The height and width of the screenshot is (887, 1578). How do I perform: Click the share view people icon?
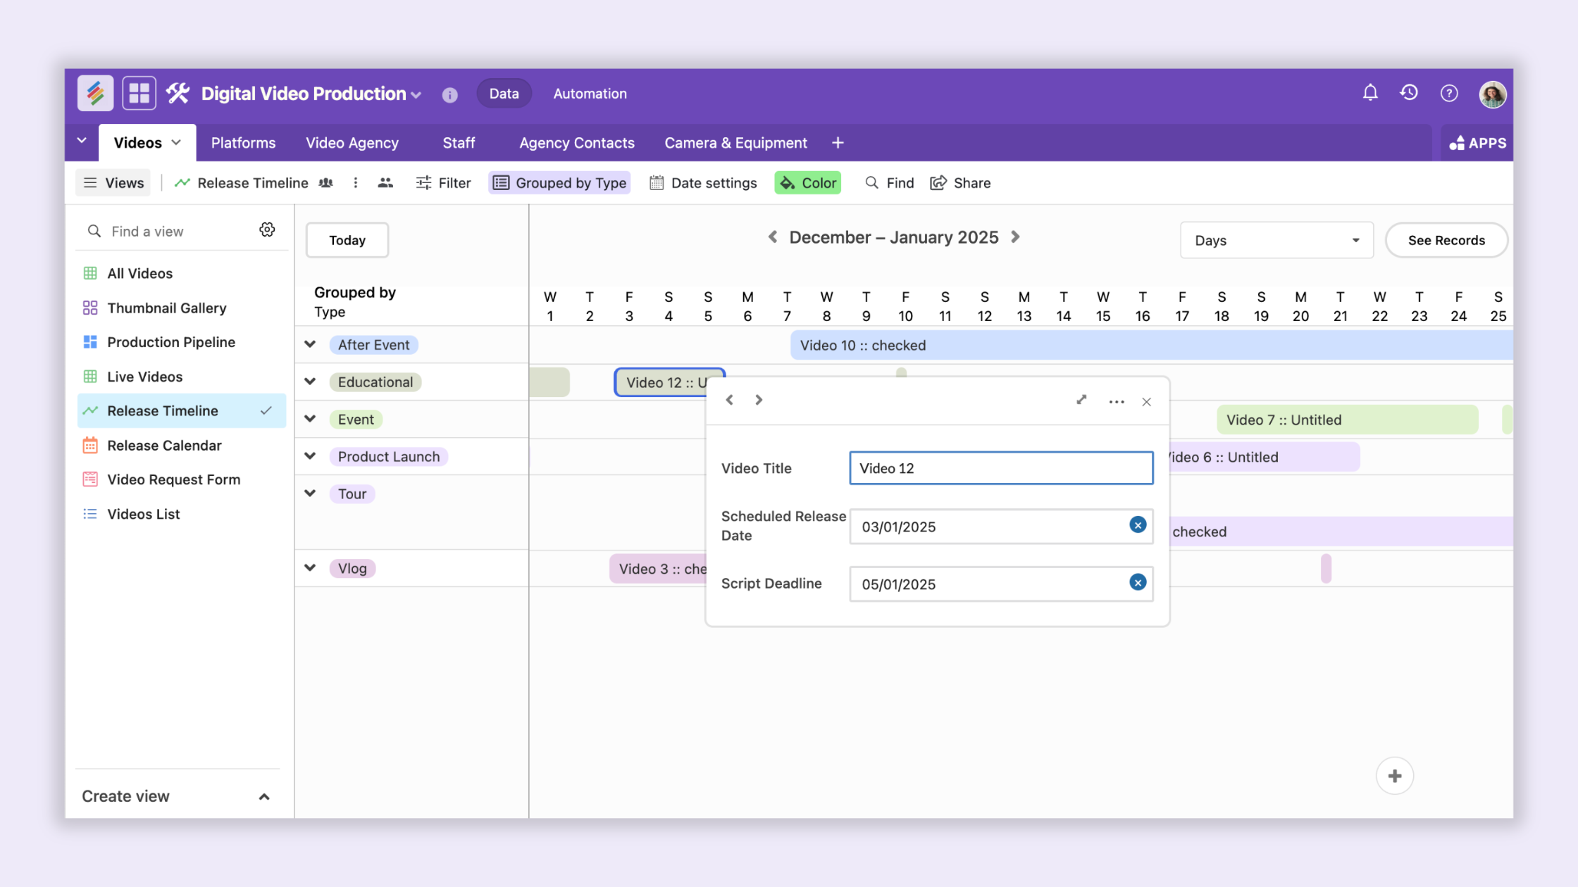385,183
